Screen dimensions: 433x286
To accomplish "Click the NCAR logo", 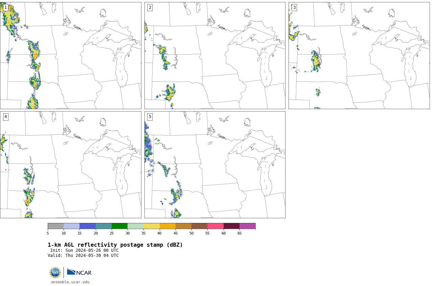I will click(x=79, y=272).
